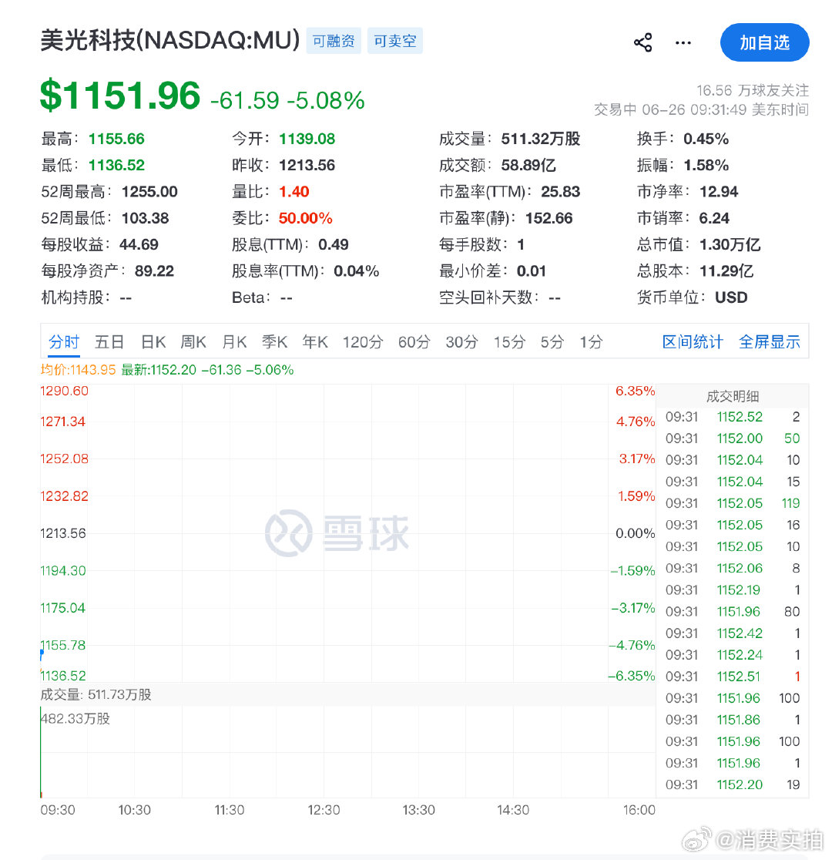832x860 pixels.
Task: Select the 15分 interval tab
Action: [x=509, y=341]
